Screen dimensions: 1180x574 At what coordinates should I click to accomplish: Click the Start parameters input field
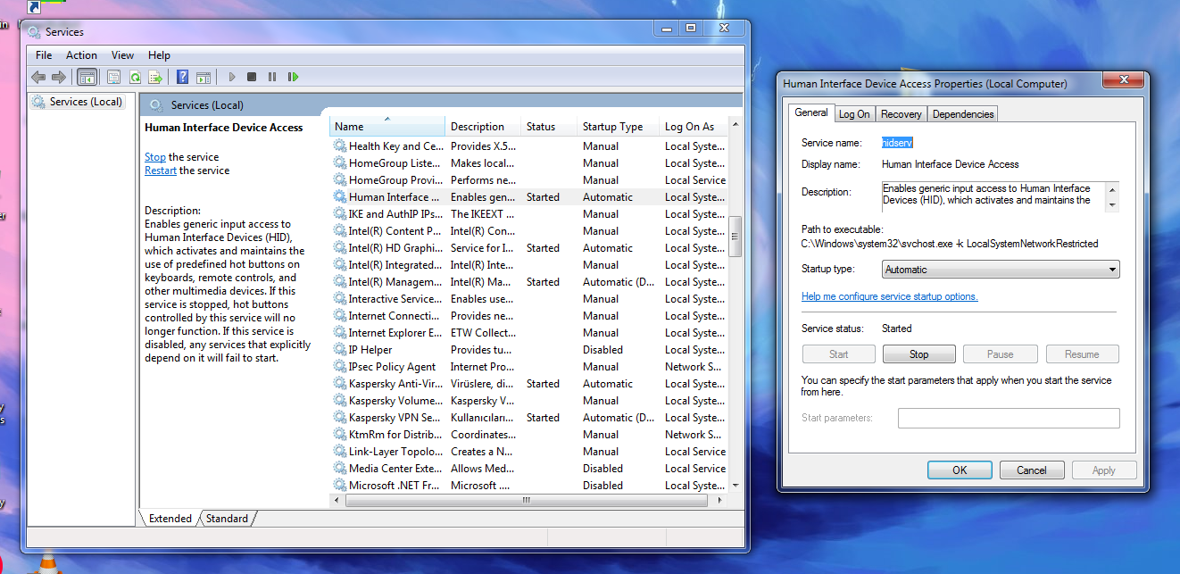pyautogui.click(x=1009, y=418)
